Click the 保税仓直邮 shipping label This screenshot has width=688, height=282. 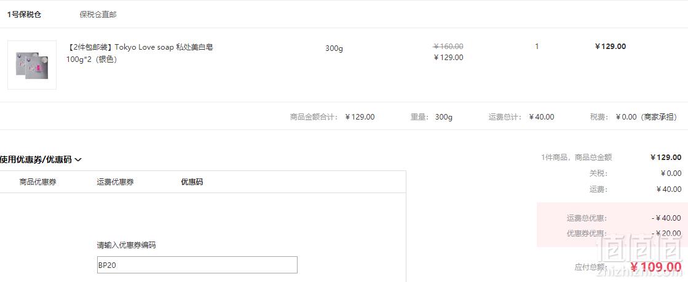[x=98, y=15]
